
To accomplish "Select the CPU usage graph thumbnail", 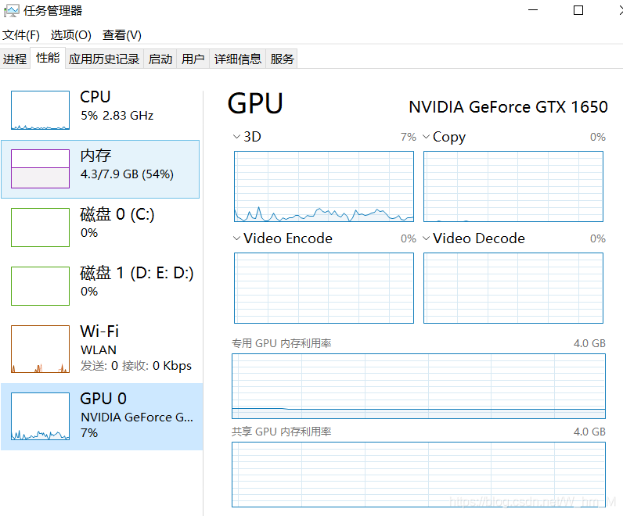I will tap(40, 110).
